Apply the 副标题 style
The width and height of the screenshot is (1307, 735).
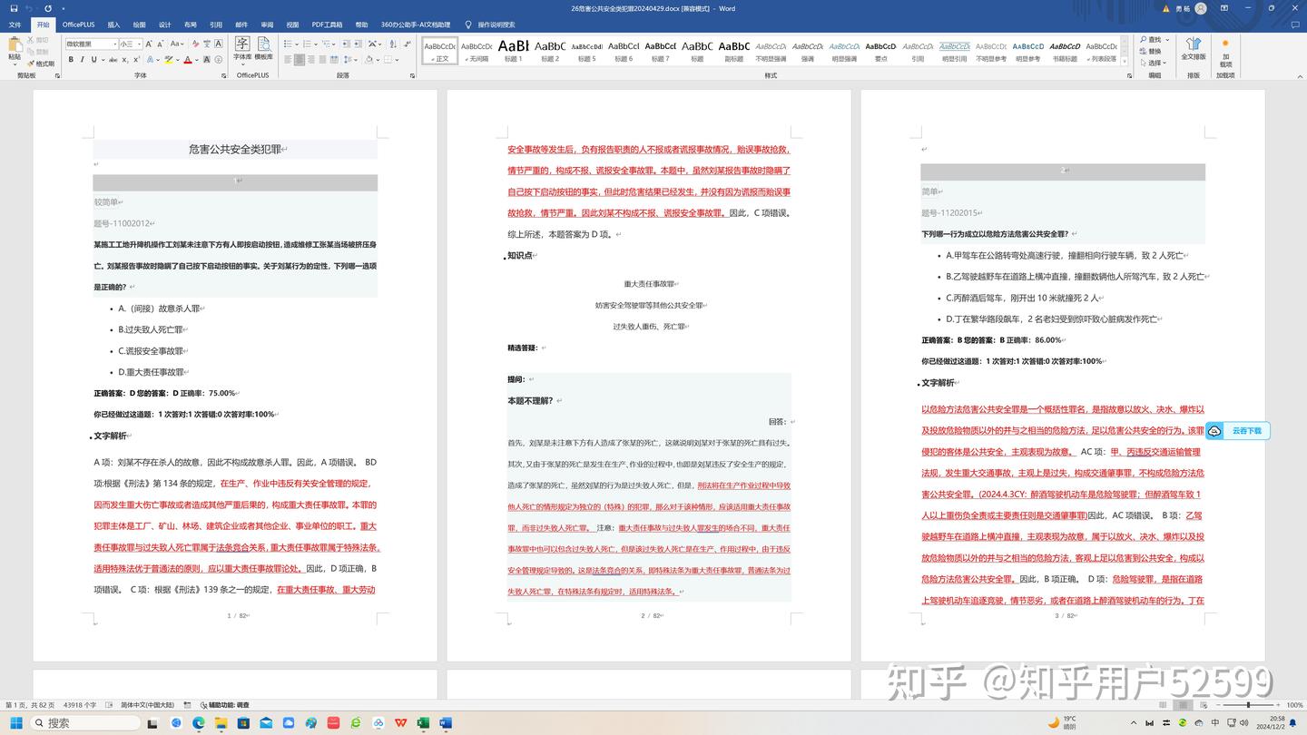(x=734, y=50)
